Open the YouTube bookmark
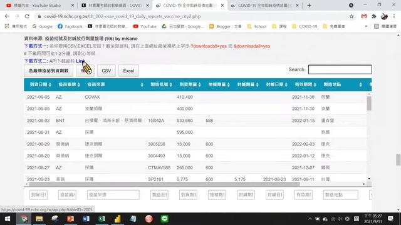The image size is (401, 225). click(x=145, y=26)
